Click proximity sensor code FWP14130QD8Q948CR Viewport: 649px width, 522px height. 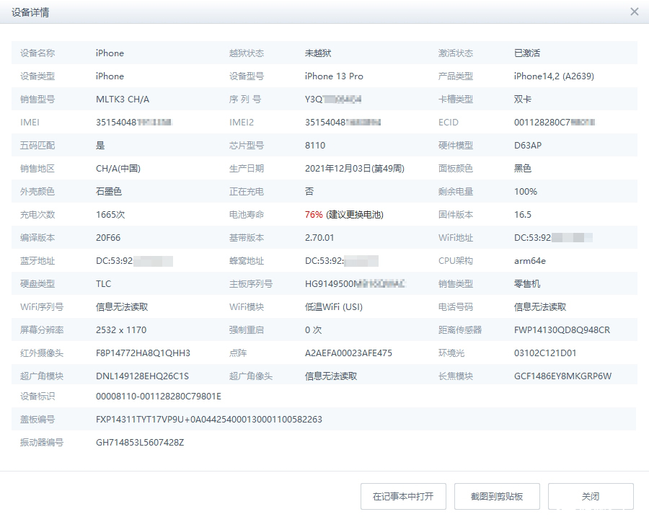click(x=562, y=330)
